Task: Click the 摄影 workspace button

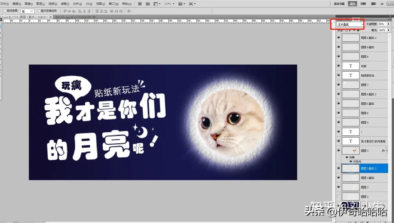Action: coord(374,4)
